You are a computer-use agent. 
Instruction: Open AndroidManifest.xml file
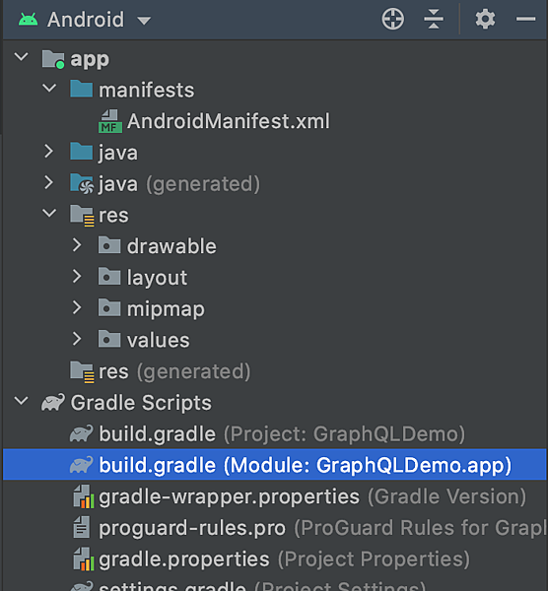(229, 121)
